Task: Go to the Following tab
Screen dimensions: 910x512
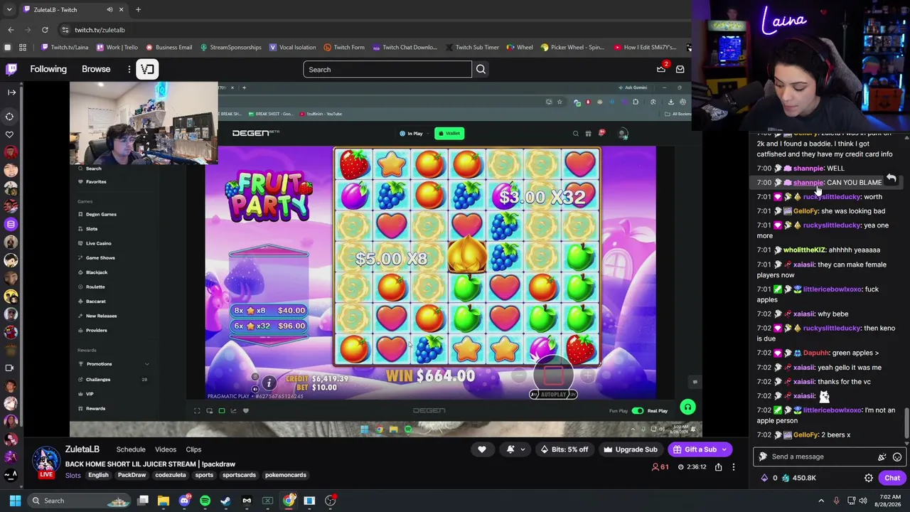Action: pos(48,69)
